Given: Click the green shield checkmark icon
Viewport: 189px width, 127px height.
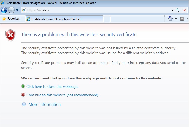Looking at the screenshot, I should tap(23, 86).
